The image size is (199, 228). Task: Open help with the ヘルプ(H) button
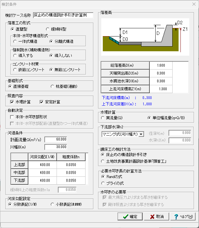click(x=184, y=216)
